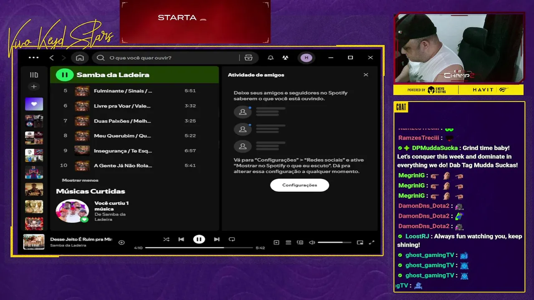Viewport: 534px width, 300px height.
Task: Open the Spotify Home page icon
Action: coord(80,57)
